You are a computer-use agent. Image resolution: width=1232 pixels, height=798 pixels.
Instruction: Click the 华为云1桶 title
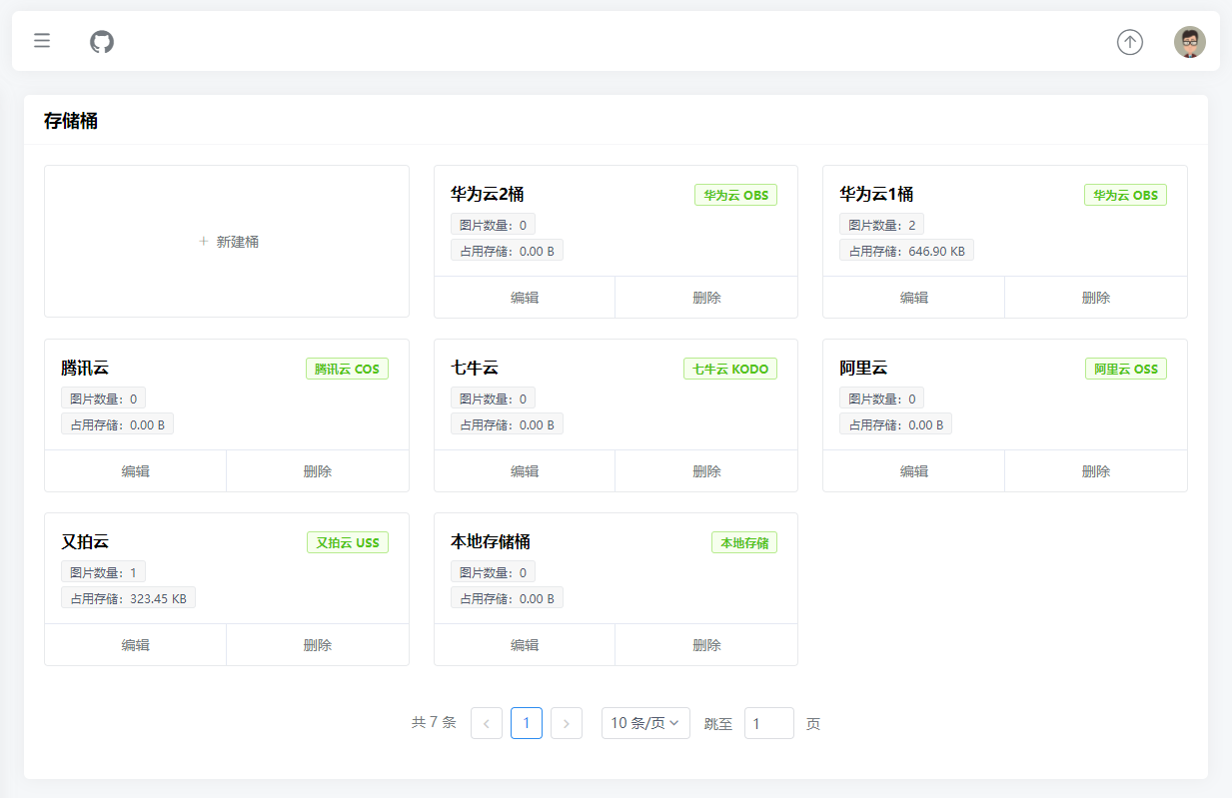point(876,194)
